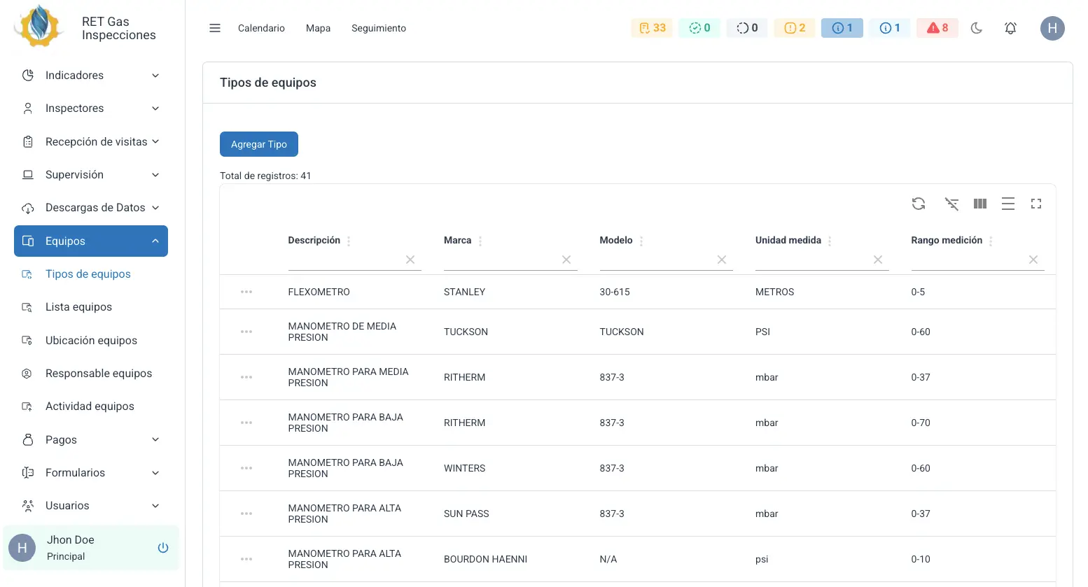Click the STANLEY brand cell
This screenshot has height=587, width=1088.
point(464,292)
